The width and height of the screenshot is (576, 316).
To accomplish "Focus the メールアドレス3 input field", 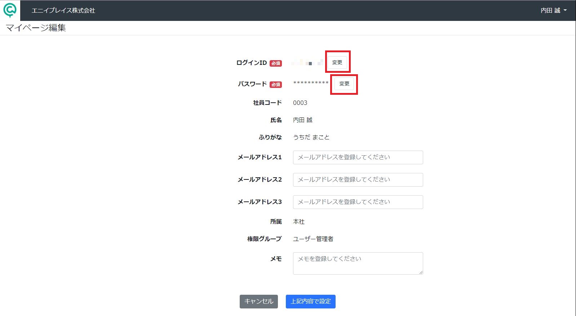I will [358, 202].
